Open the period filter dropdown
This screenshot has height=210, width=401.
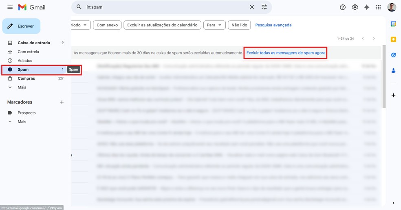pyautogui.click(x=81, y=25)
